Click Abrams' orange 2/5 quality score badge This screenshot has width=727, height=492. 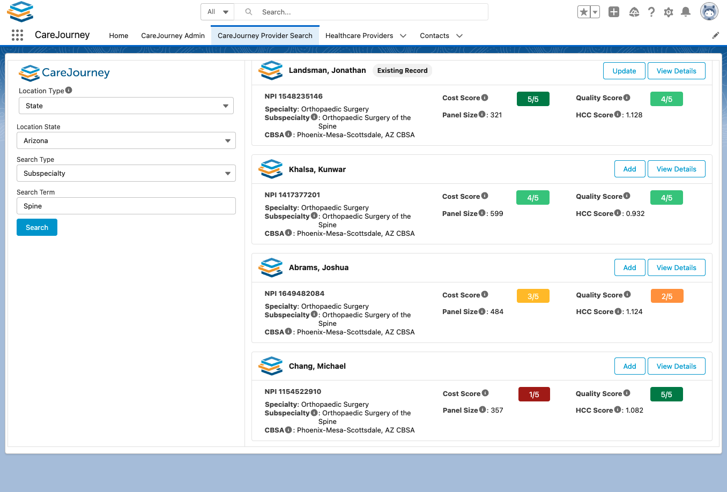[667, 296]
